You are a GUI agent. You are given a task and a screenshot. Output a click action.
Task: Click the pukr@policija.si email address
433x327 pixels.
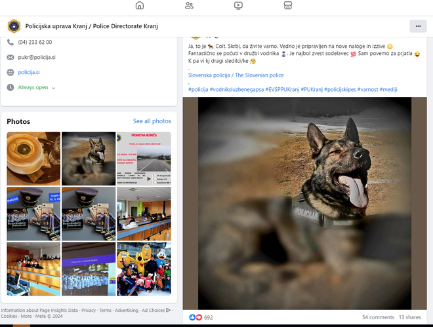(37, 58)
